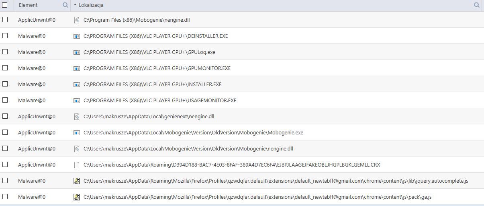Screen dimensions: 484x206
Task: Tick checkbox next to GPULog.exe entry
Action: [x=5, y=52]
